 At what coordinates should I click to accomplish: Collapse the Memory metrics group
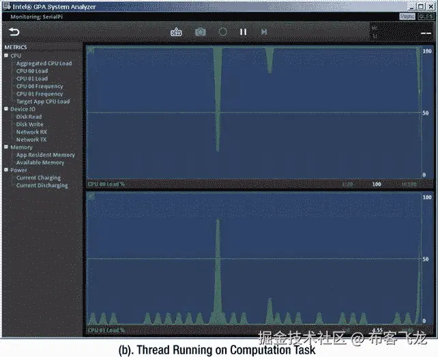coord(6,147)
